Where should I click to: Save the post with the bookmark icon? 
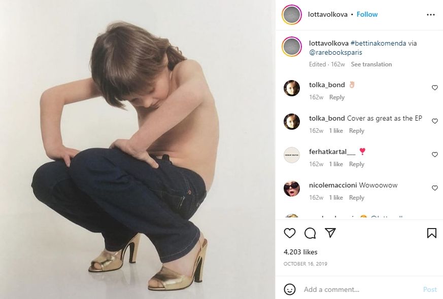click(431, 233)
